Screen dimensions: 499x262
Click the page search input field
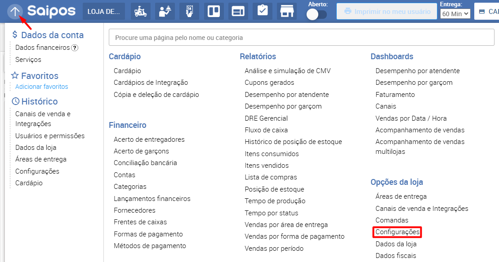[301, 38]
